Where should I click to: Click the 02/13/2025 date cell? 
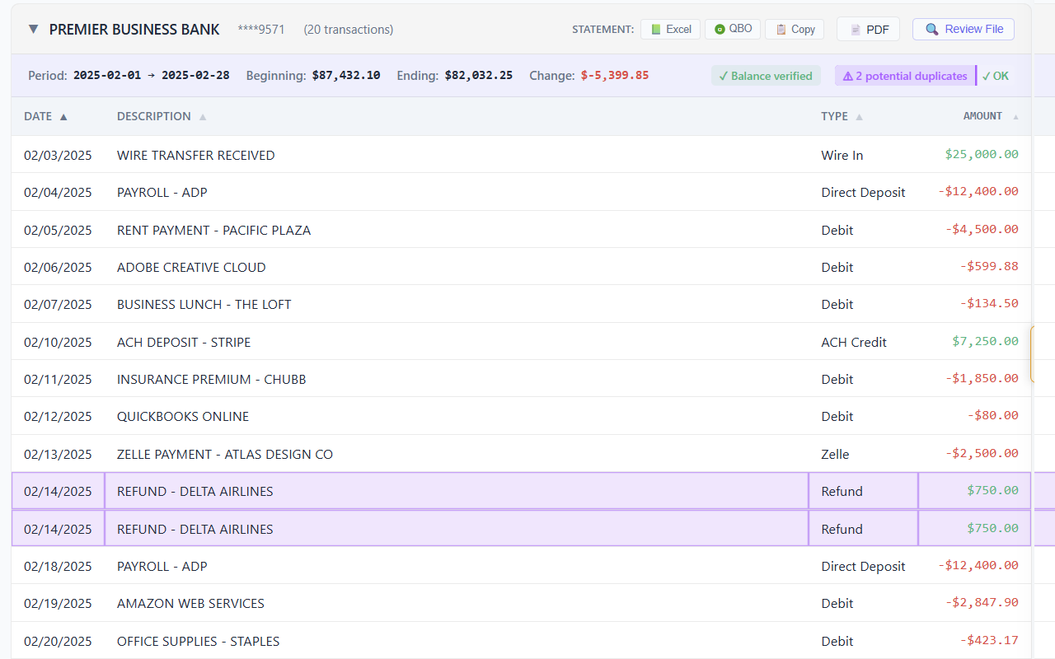(x=58, y=454)
